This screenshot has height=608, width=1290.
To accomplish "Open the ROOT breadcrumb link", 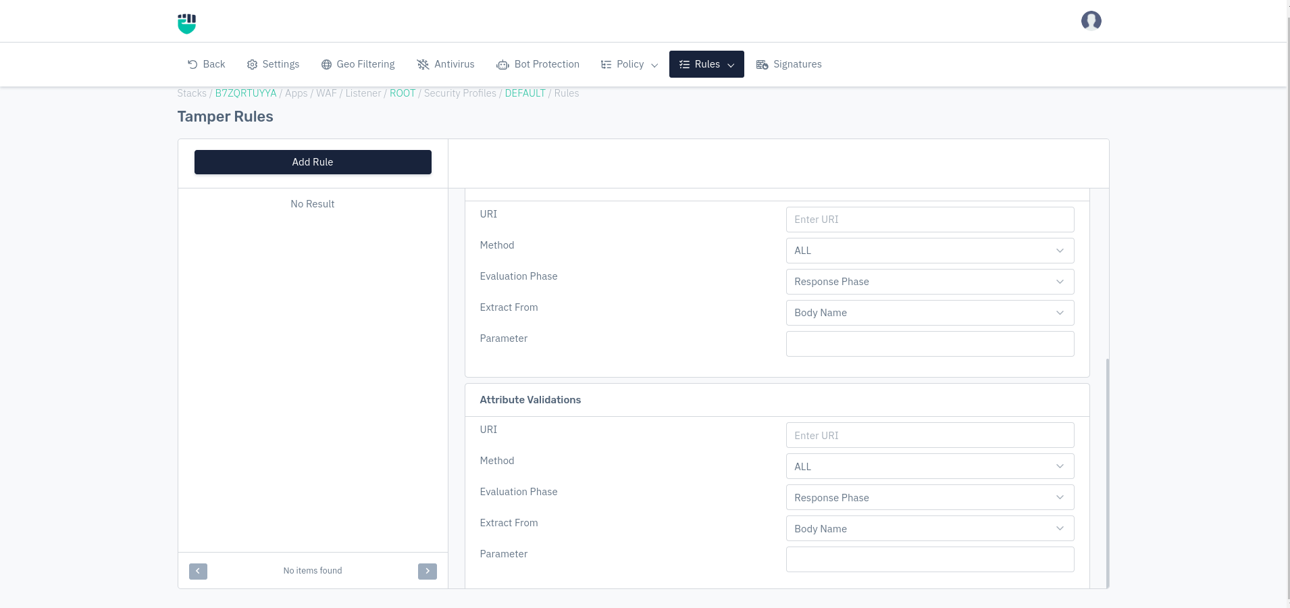I will (x=403, y=93).
